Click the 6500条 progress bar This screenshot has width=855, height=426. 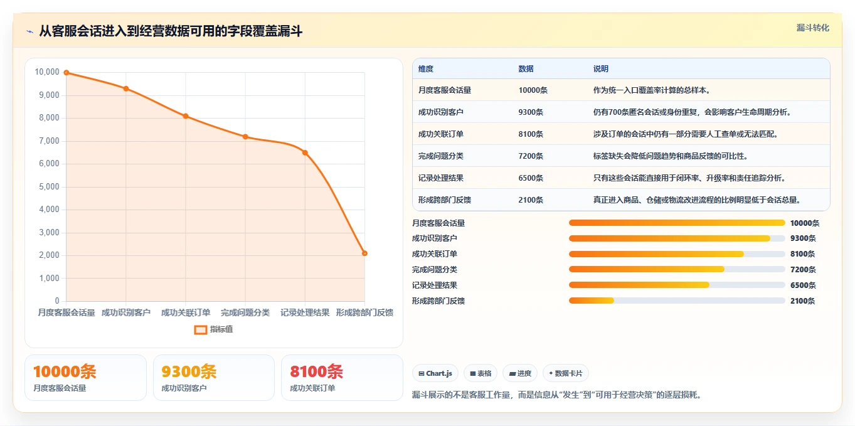tap(677, 285)
